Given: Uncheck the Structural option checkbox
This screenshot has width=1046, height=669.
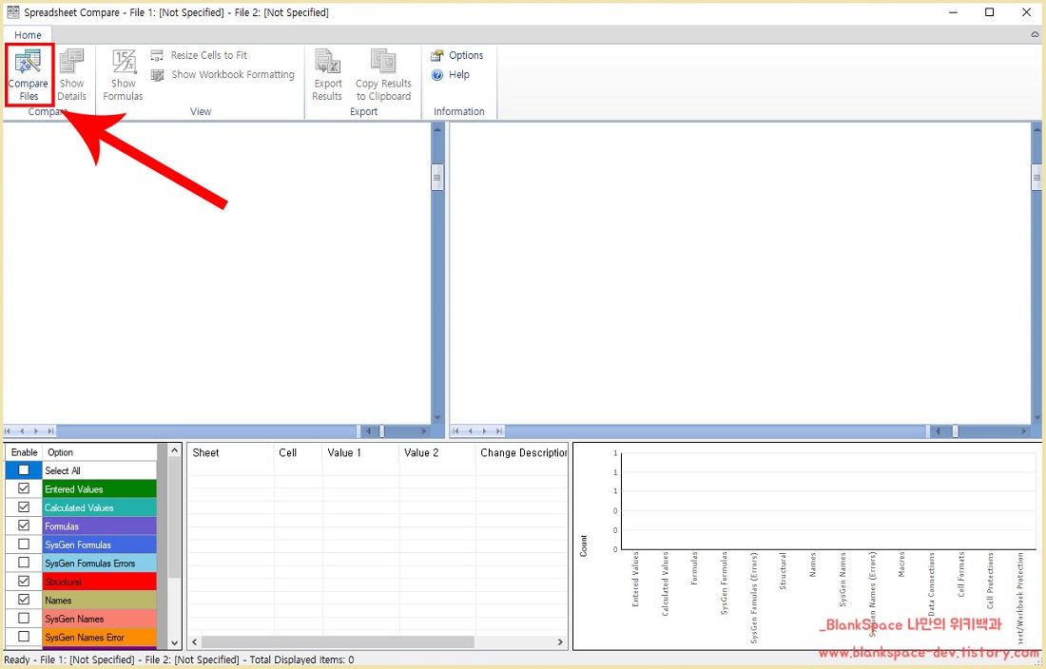Looking at the screenshot, I should click(x=24, y=581).
